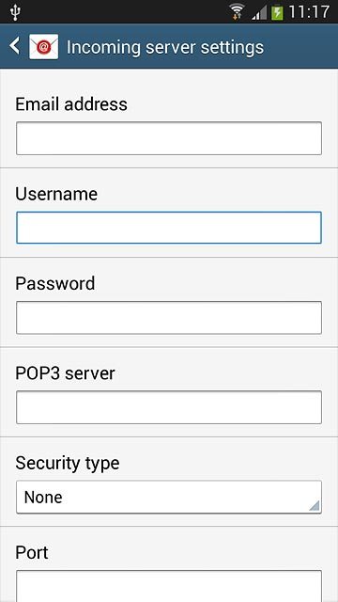This screenshot has width=338, height=602.
Task: Tap inside the Password field
Action: (x=169, y=318)
